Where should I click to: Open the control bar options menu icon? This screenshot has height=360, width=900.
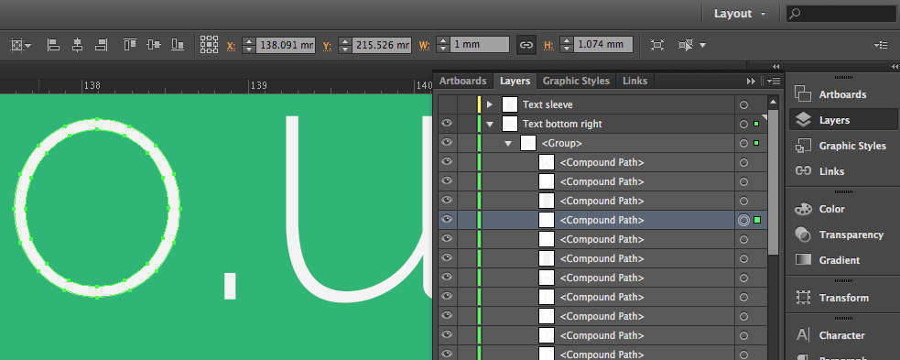(x=881, y=45)
